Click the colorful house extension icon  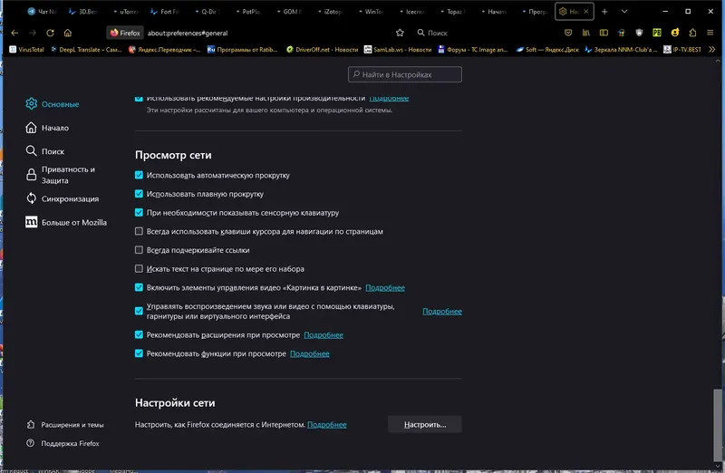(622, 33)
